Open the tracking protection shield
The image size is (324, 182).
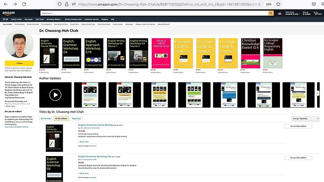click(x=60, y=4)
